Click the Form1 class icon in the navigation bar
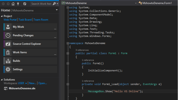The image size is (178, 100). click(x=140, y=3)
